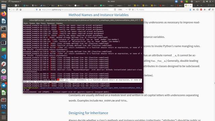Open the tracking protection shield icon
215x121 pixels.
37,10
